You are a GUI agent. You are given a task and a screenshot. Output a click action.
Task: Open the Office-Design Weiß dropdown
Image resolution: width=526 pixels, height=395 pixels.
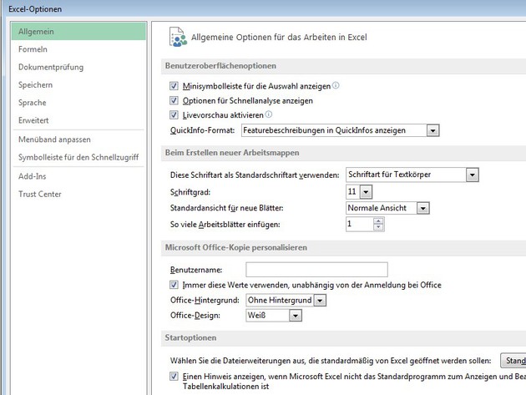pos(296,316)
